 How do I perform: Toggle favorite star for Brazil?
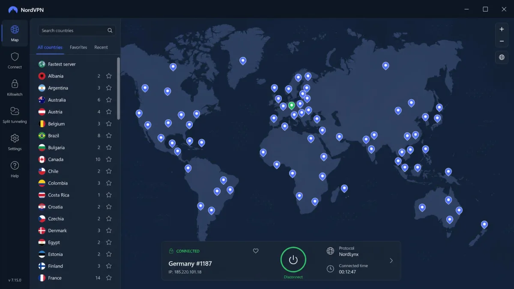pos(109,135)
